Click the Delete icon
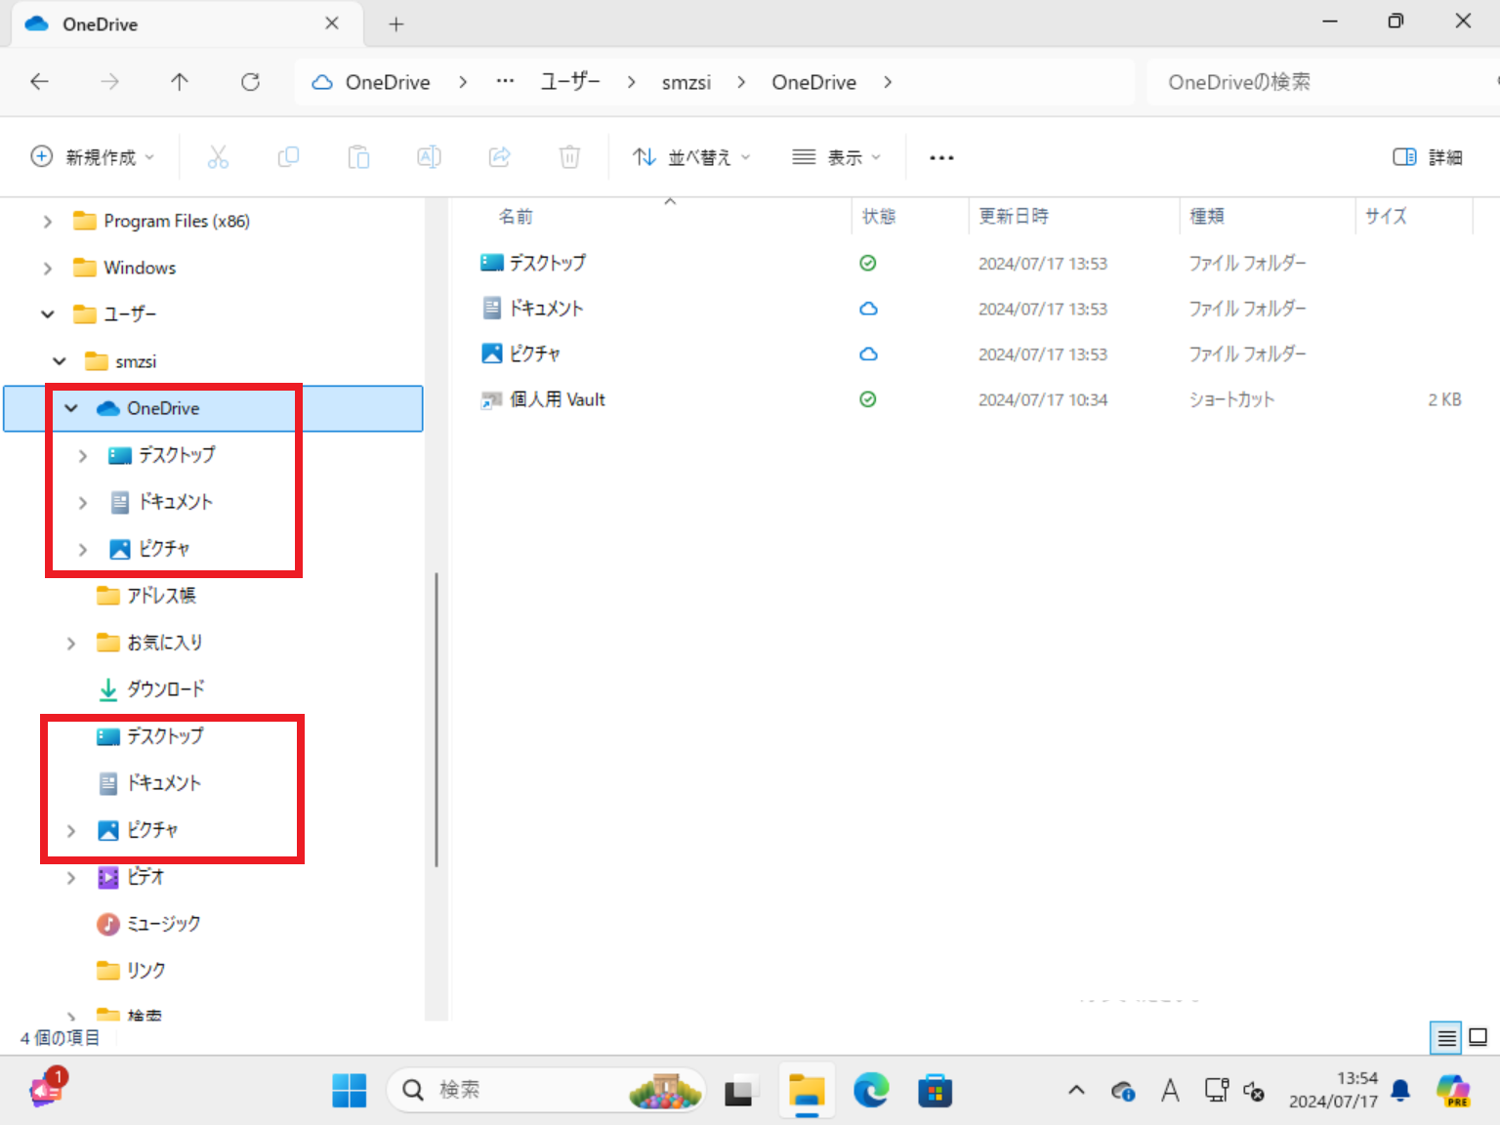 coord(569,156)
